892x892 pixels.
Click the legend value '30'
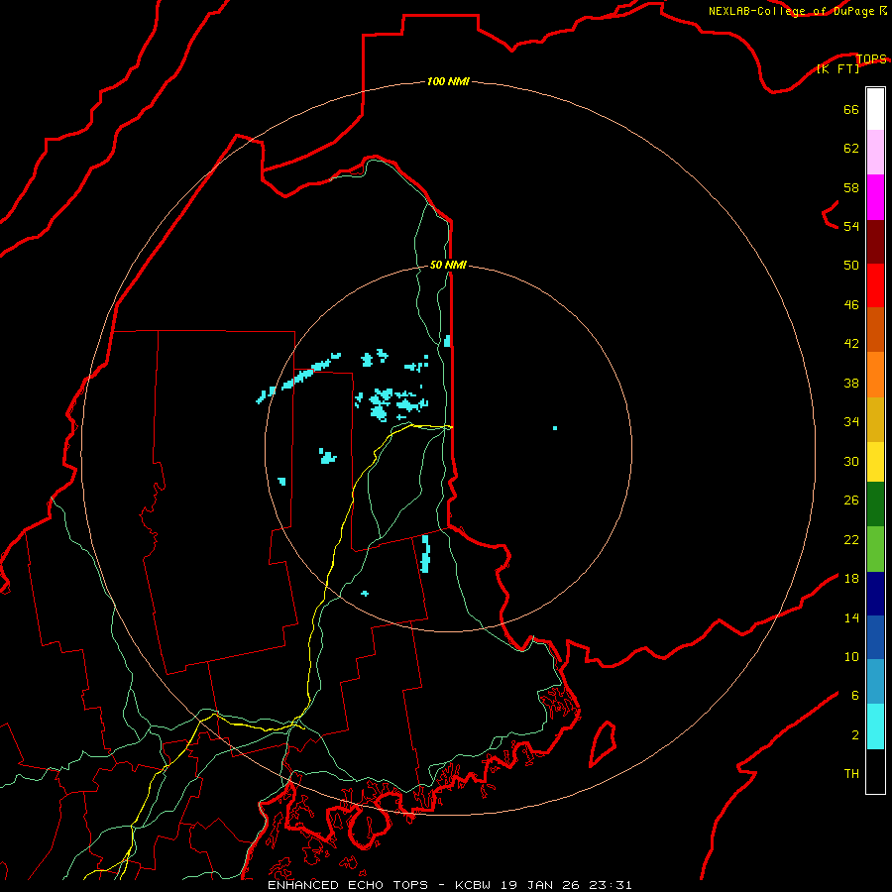click(851, 461)
